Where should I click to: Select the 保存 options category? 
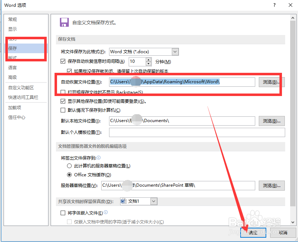pyautogui.click(x=26, y=48)
